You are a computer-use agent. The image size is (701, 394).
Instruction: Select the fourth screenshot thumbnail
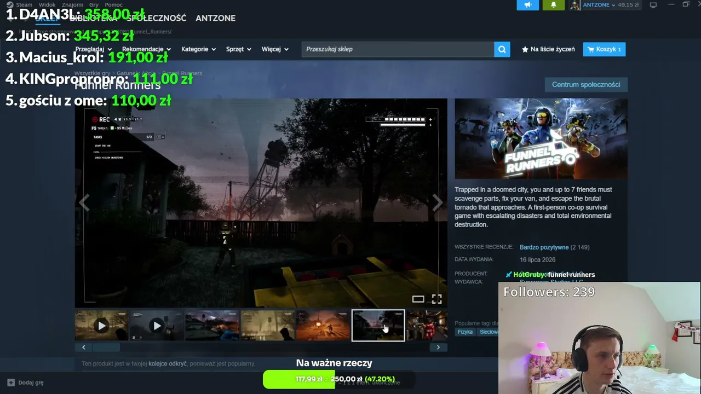click(268, 326)
